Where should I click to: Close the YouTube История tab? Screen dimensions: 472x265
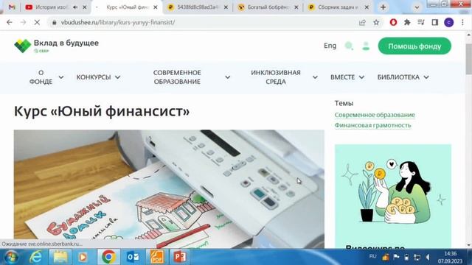click(85, 7)
